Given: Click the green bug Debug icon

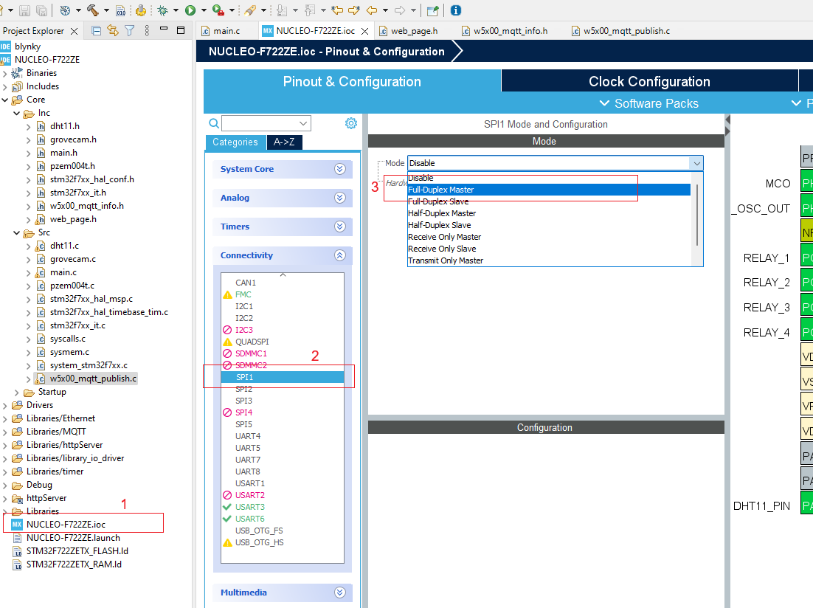Looking at the screenshot, I should point(163,10).
